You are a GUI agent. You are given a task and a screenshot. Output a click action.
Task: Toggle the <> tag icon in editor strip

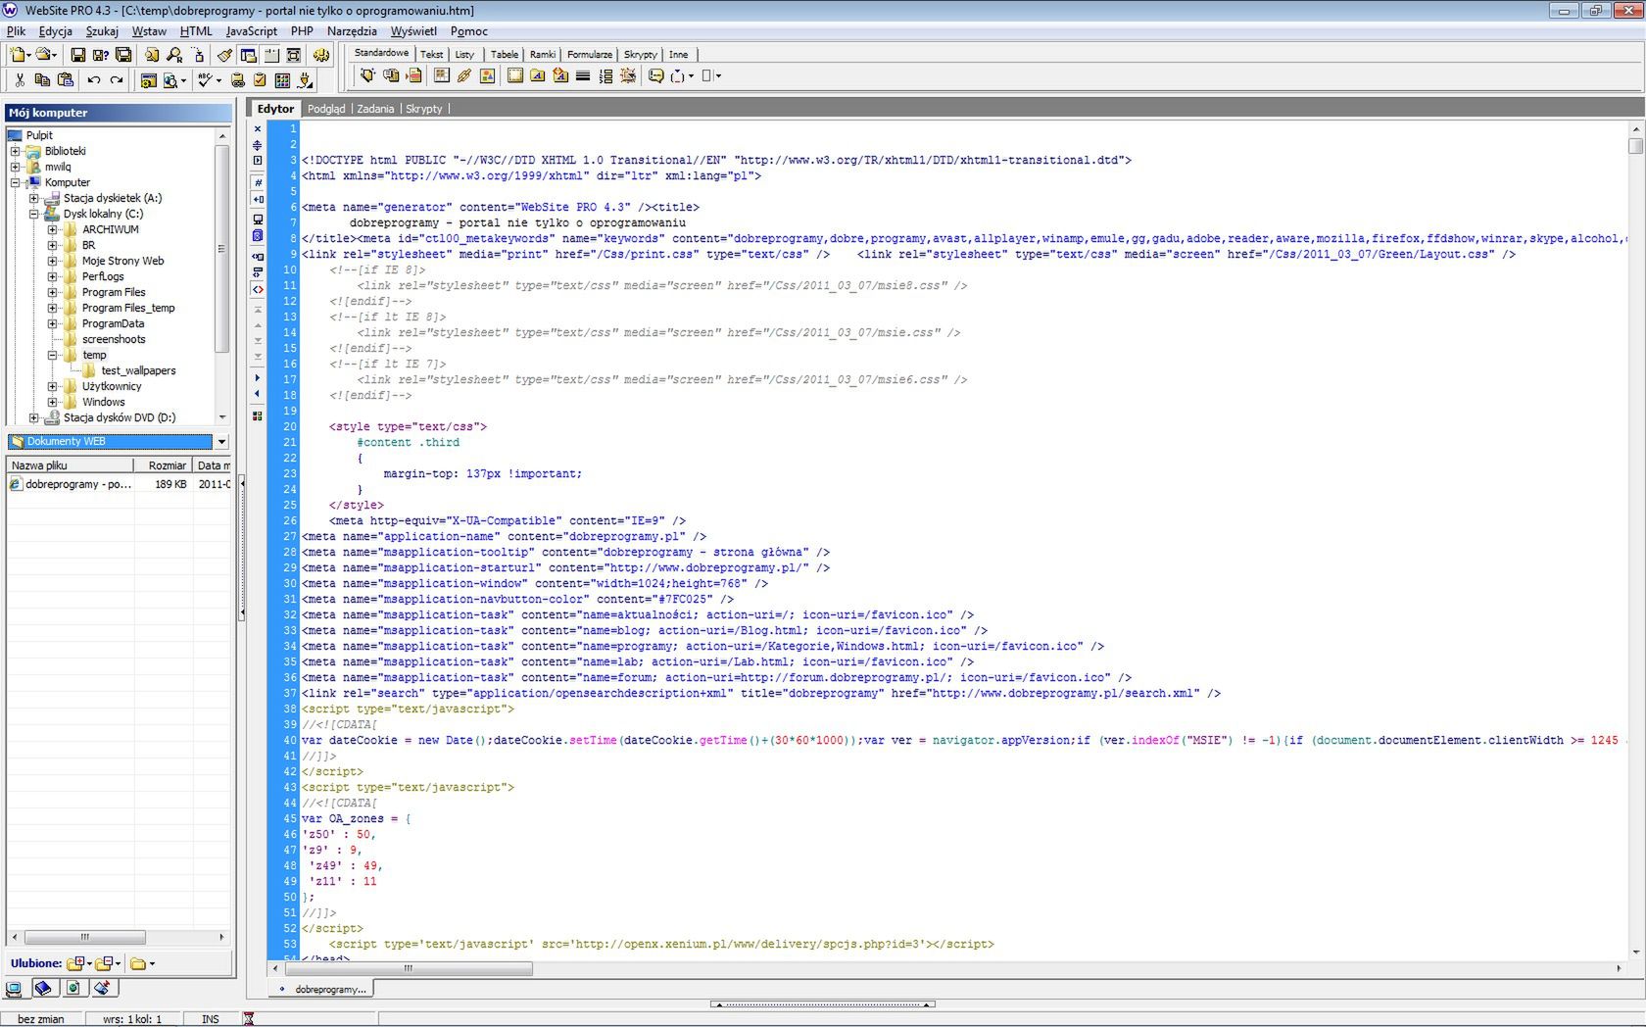[x=258, y=289]
